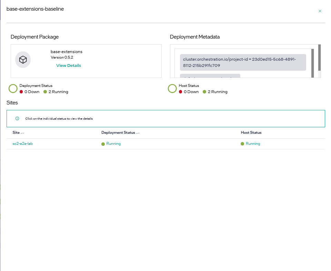Image resolution: width=331 pixels, height=271 pixels.
Task: Click the Host Status column header
Action: 251,132
